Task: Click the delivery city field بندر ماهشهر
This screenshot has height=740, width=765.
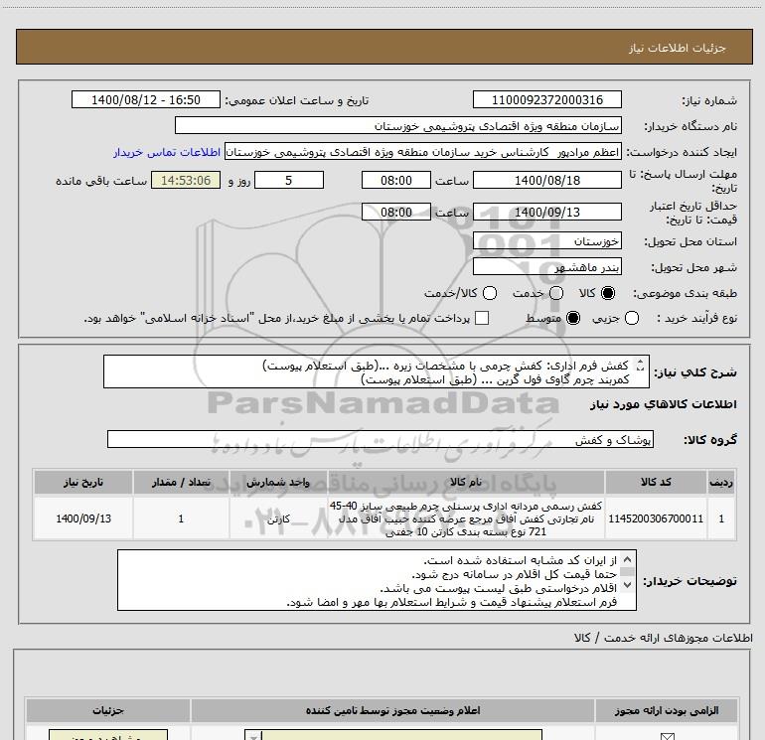Action: click(546, 267)
